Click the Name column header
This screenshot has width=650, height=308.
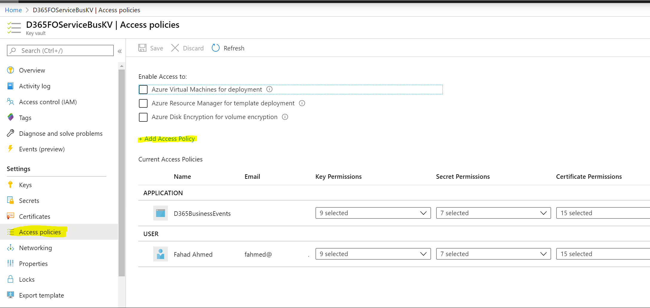click(x=182, y=177)
